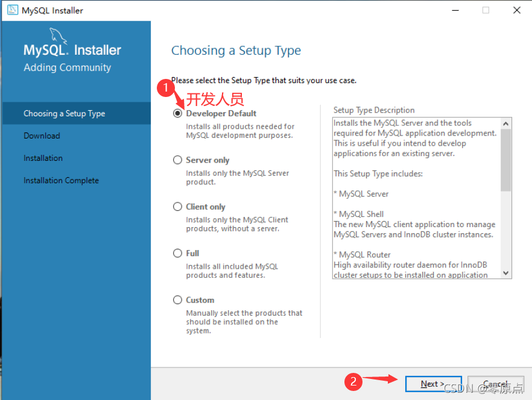The width and height of the screenshot is (532, 400).
Task: Click the scrollbar up arrow
Action: click(507, 122)
